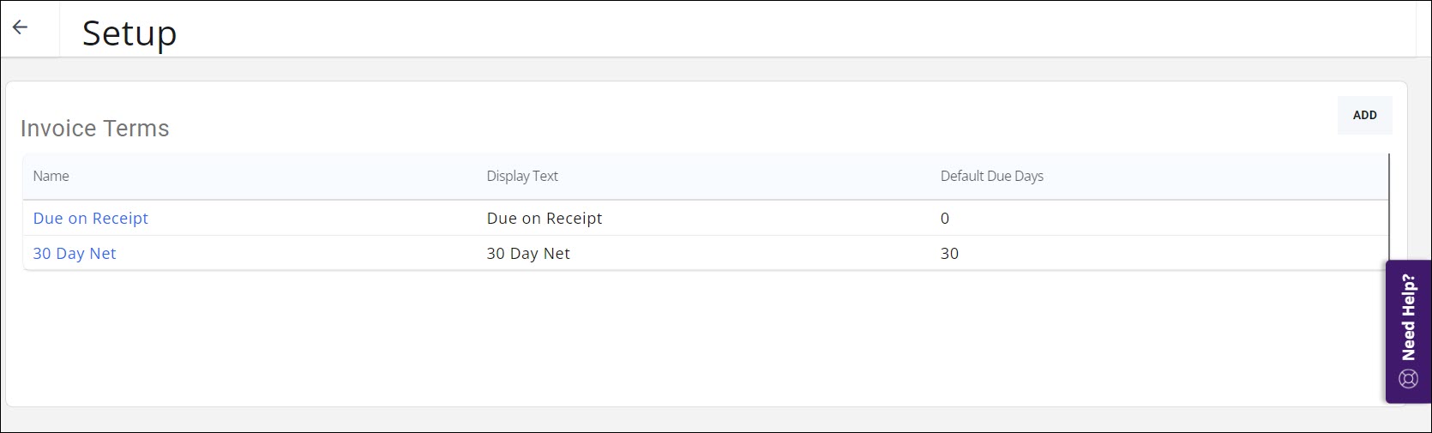Click the Invoice Terms heading

[x=95, y=129]
